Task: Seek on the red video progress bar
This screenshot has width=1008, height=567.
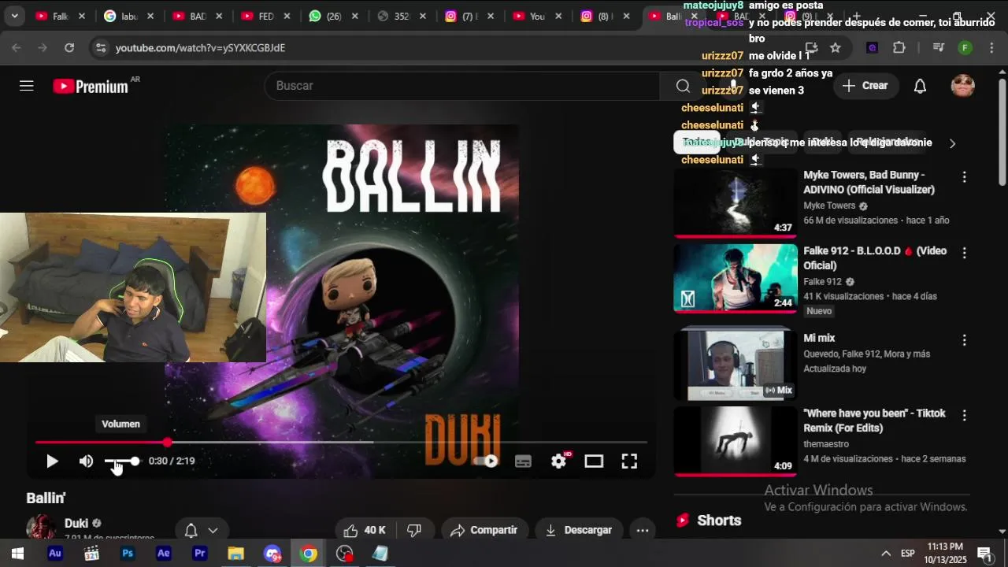Action: coord(341,443)
